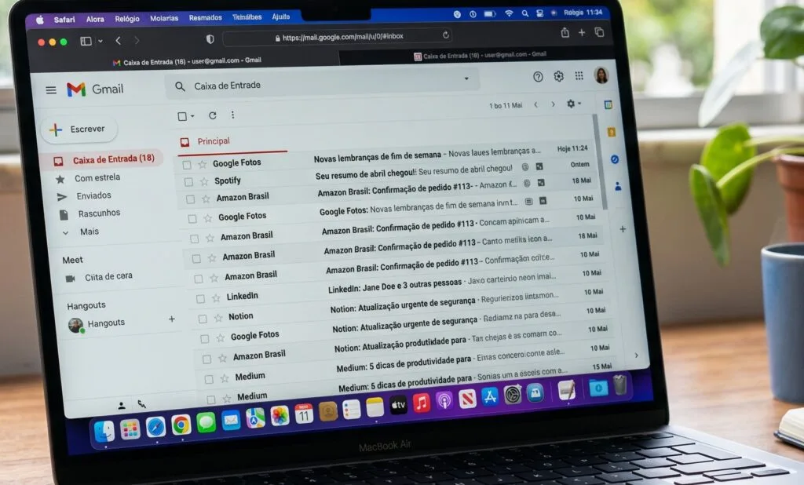The image size is (804, 485).
Task: Open the Google apps grid icon
Action: pyautogui.click(x=579, y=76)
